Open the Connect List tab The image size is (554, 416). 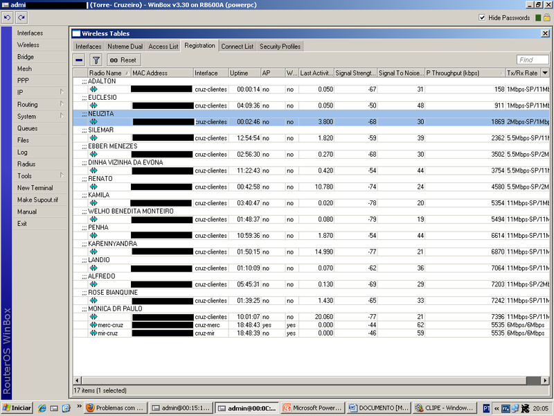(x=237, y=46)
